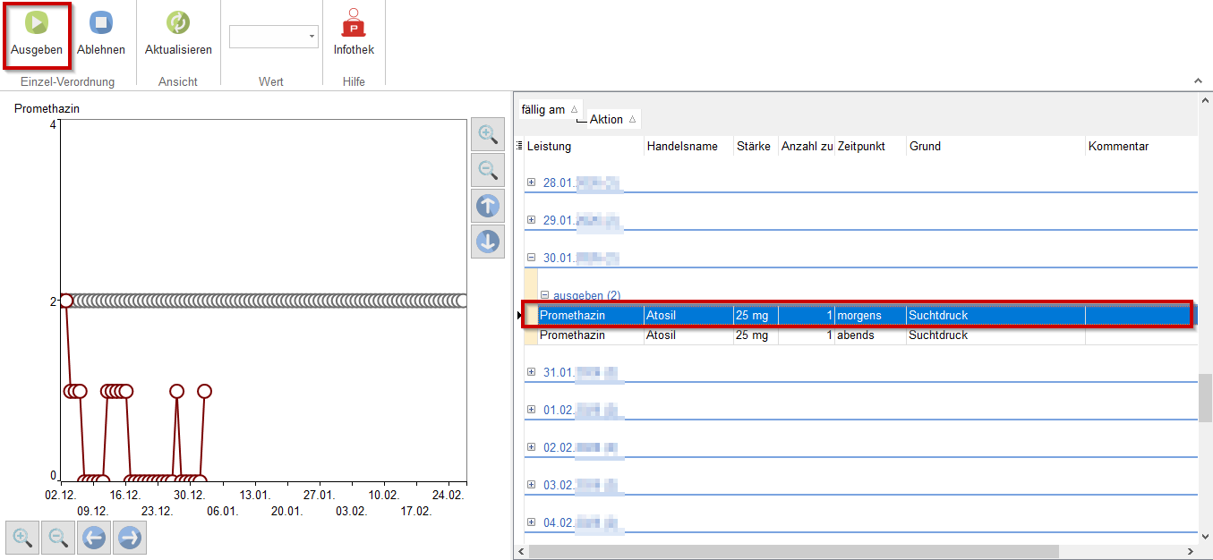Open the Wert dropdown combo box

(x=274, y=37)
